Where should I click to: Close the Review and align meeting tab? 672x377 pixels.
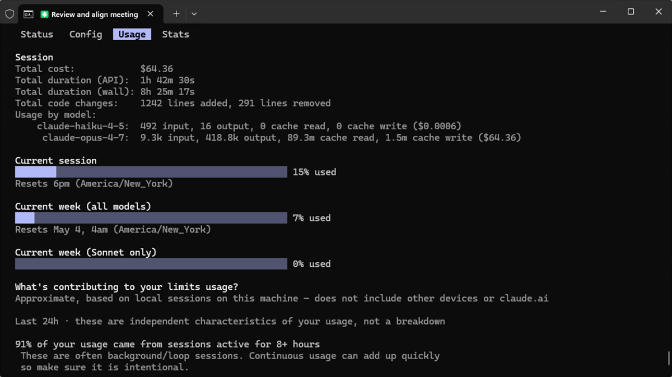(150, 13)
